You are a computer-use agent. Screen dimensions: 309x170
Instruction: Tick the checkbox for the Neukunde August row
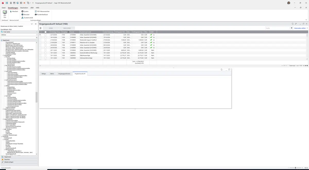pos(46,40)
